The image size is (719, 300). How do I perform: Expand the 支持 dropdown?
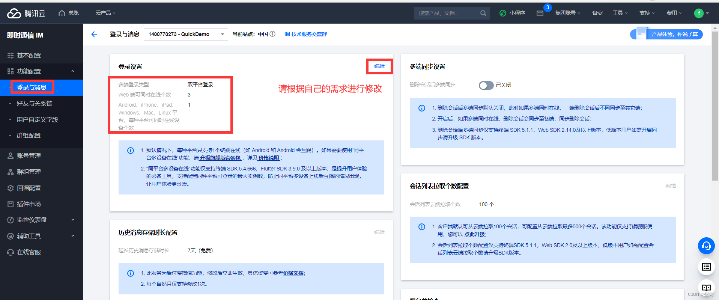pos(647,13)
